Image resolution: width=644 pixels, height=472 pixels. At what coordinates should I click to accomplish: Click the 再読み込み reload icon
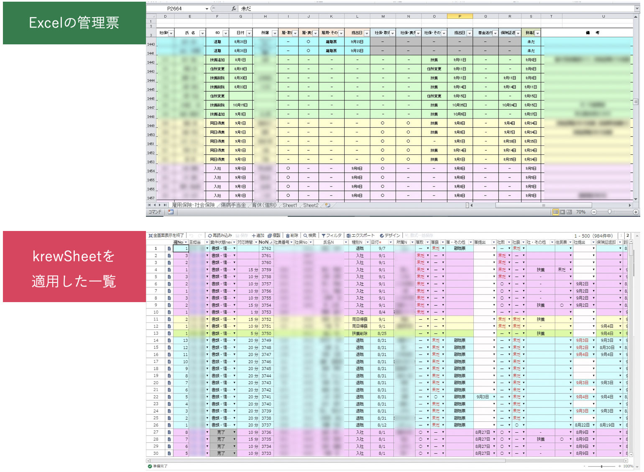point(210,236)
